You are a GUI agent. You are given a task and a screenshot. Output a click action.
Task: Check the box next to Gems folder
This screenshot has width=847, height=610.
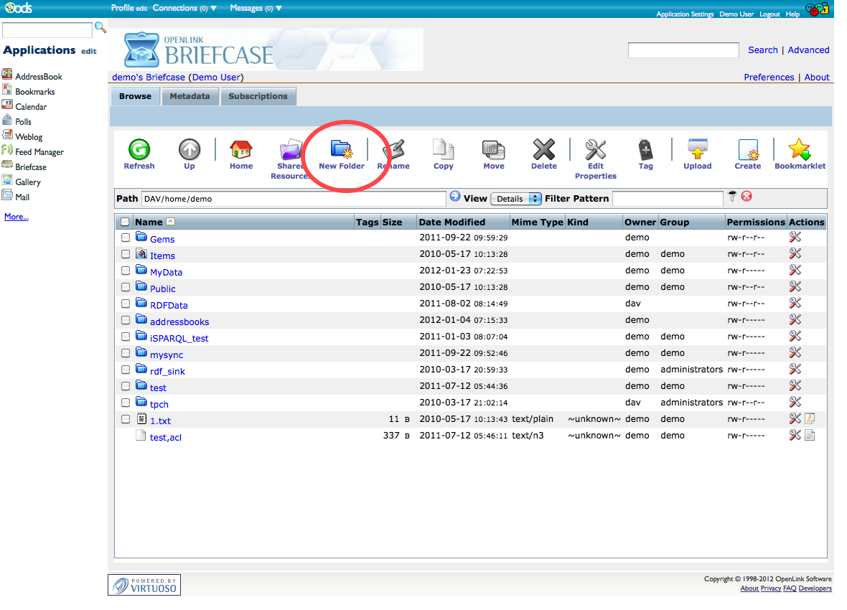coord(126,238)
